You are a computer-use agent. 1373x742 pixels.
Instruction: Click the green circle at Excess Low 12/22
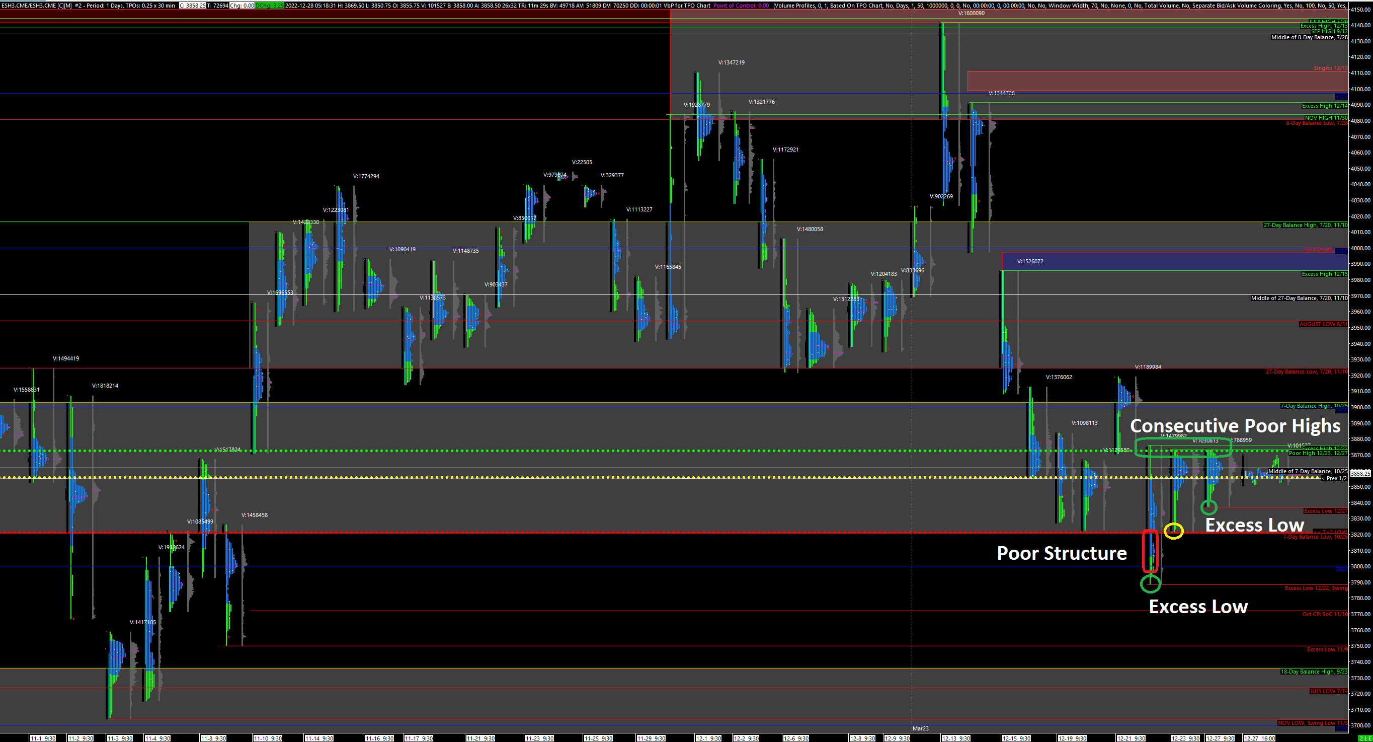(x=1150, y=583)
